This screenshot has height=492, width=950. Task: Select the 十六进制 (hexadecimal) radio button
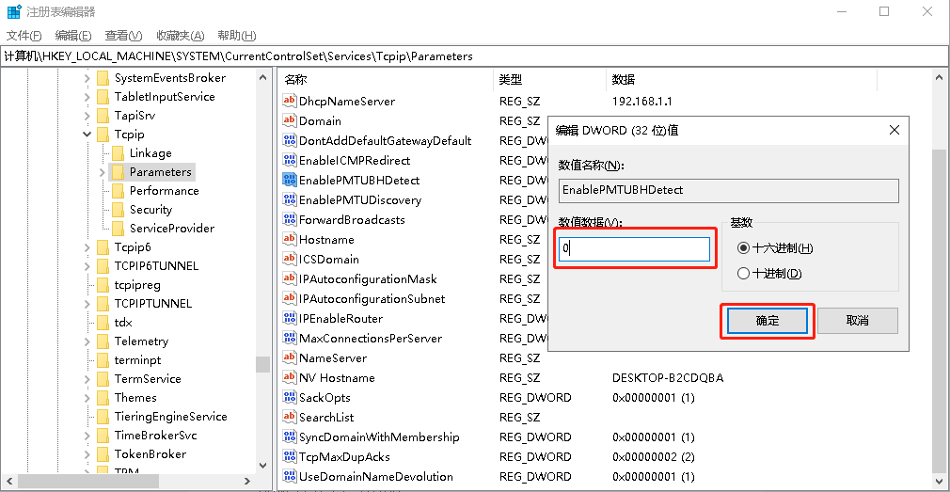[744, 248]
